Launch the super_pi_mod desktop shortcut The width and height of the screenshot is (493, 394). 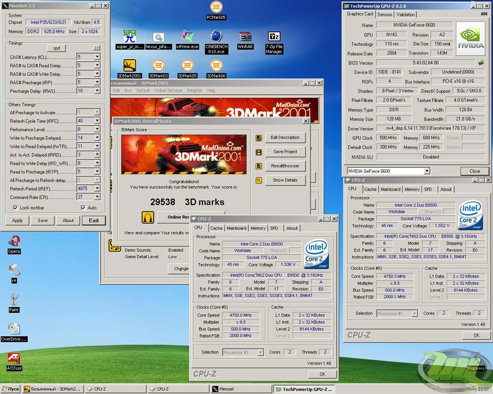130,39
